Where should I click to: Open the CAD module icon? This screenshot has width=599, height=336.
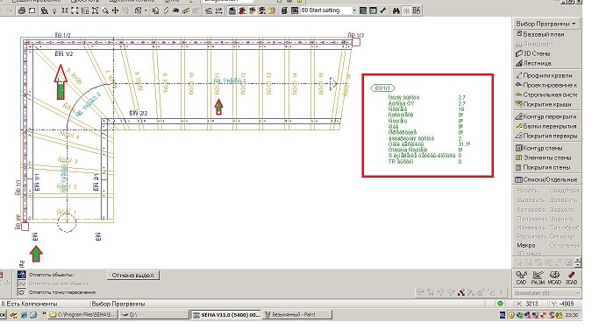pyautogui.click(x=521, y=277)
